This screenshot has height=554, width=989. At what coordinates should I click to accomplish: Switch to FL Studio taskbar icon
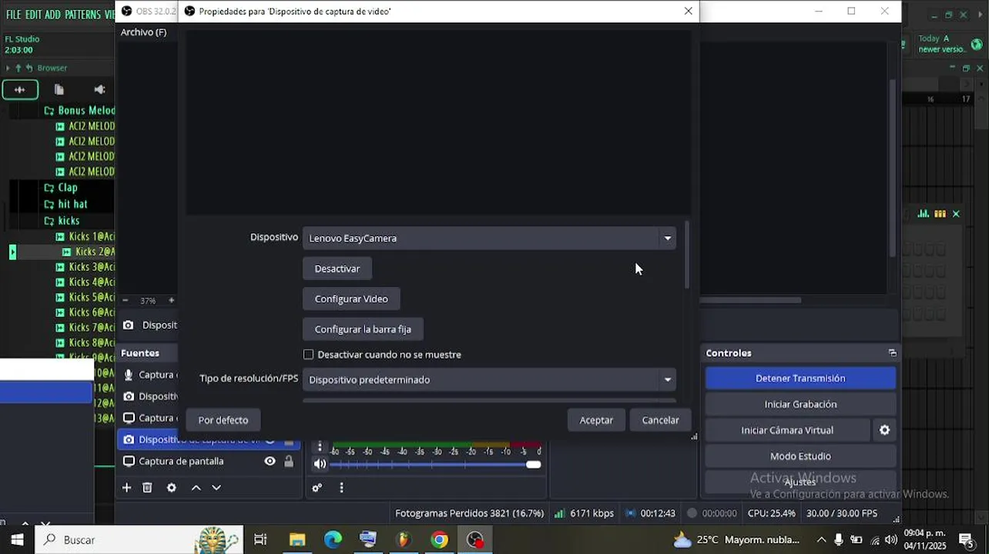click(404, 540)
